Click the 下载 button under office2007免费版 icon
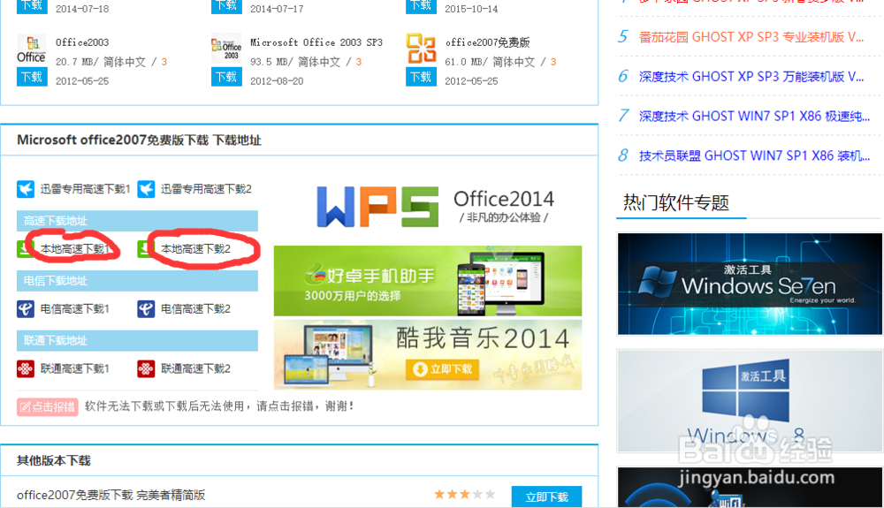884x508 pixels. pos(421,77)
